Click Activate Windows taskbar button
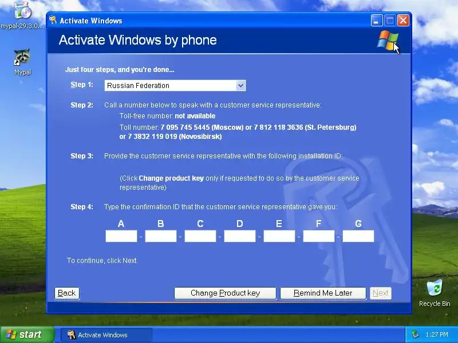 (x=106, y=335)
